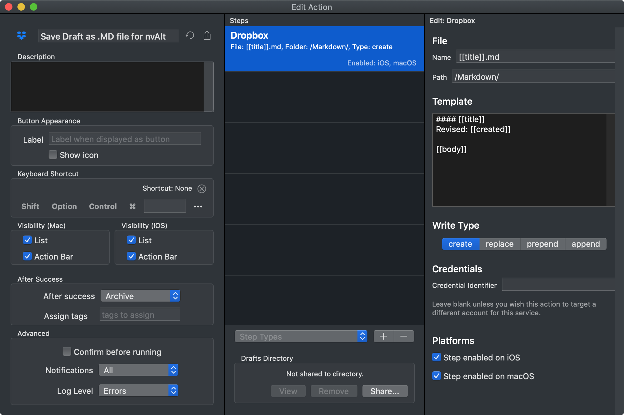624x415 pixels.
Task: Disable Step enabled on macOS
Action: (437, 376)
